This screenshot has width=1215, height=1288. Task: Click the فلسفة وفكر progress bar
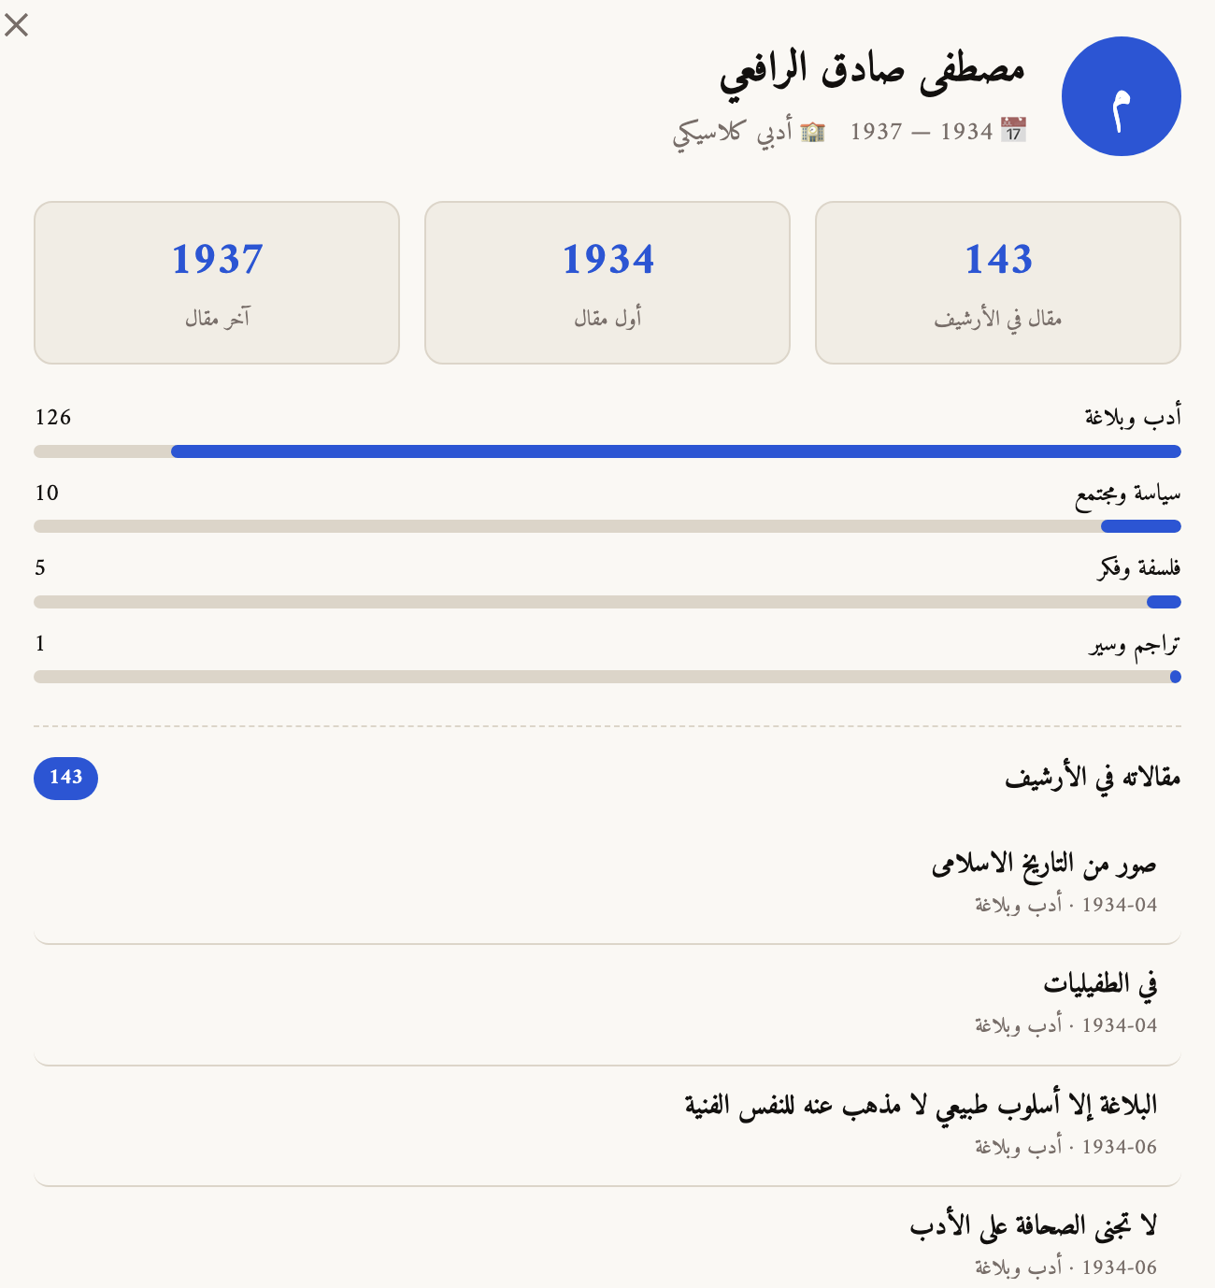click(x=607, y=602)
